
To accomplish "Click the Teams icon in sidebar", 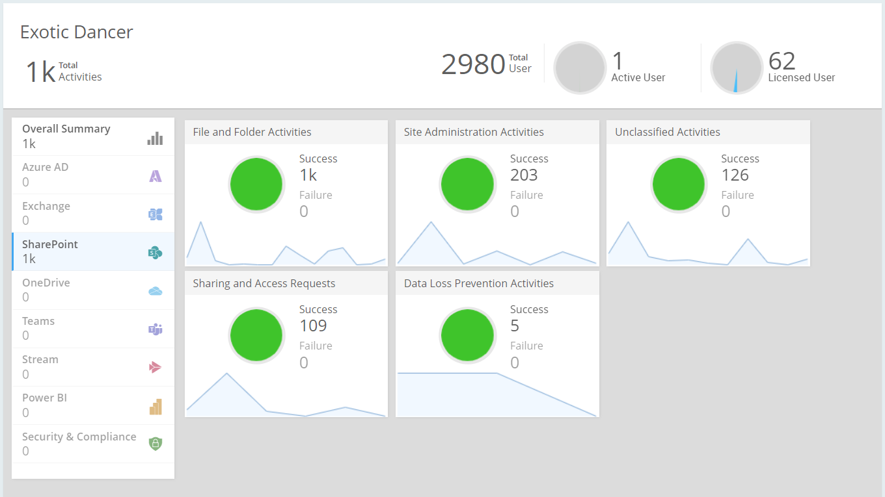I will (x=155, y=329).
